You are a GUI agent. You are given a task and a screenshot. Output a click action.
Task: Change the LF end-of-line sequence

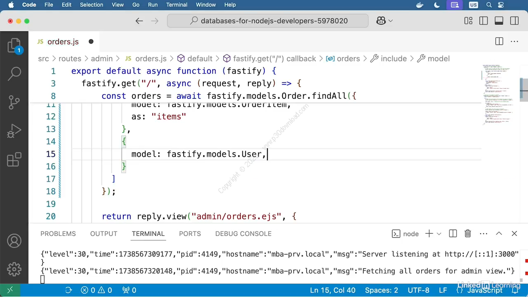click(x=443, y=290)
